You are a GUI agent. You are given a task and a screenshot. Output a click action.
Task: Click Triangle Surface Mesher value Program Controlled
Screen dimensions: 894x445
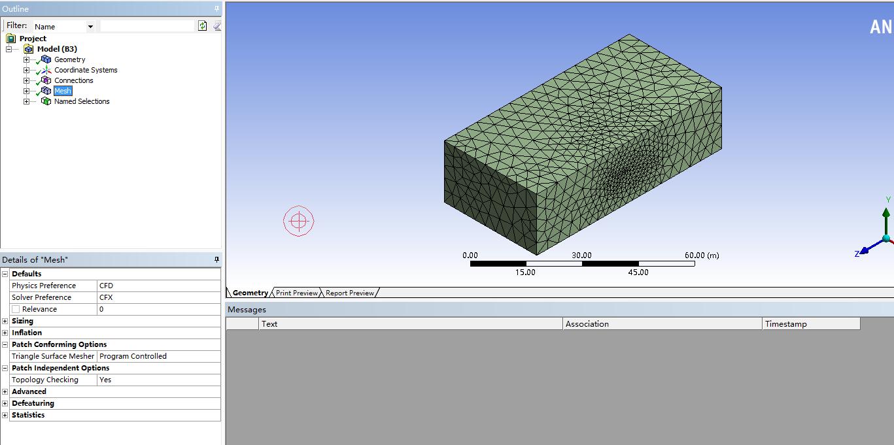click(158, 356)
